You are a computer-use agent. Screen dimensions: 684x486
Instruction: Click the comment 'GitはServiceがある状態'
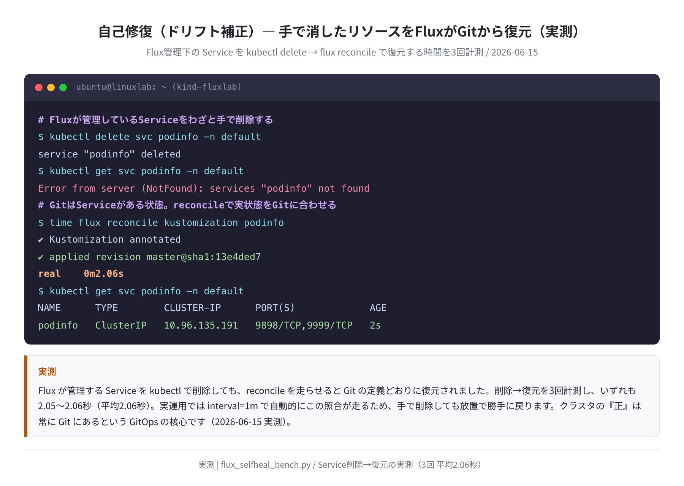point(187,205)
